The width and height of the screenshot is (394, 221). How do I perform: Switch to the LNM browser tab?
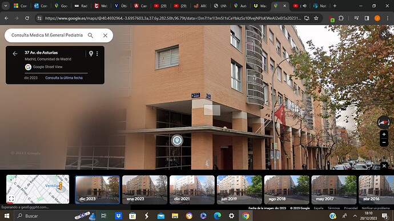click(x=220, y=6)
